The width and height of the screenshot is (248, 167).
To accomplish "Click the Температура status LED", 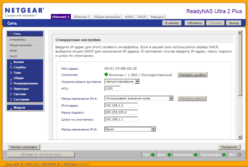I will pos(224,155).
